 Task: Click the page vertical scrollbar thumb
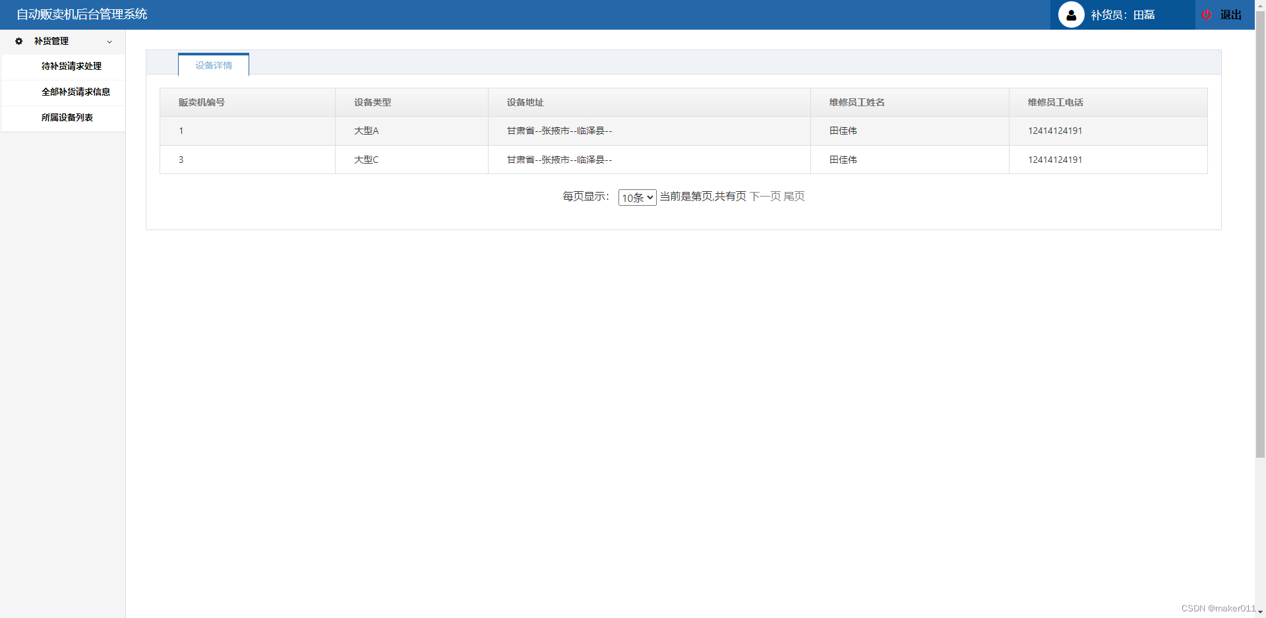[x=1260, y=234]
